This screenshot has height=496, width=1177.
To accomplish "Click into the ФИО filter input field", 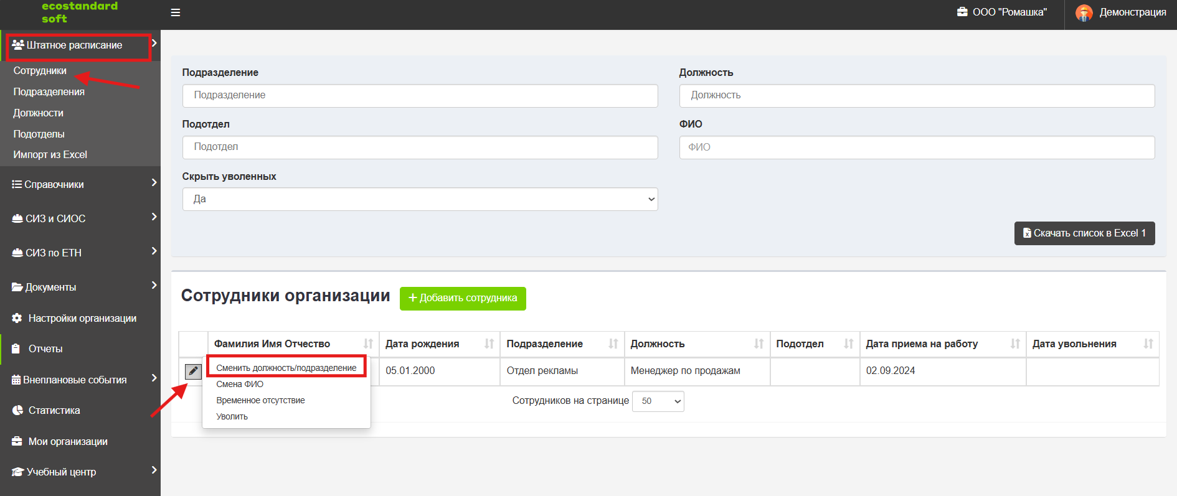I will [x=917, y=147].
